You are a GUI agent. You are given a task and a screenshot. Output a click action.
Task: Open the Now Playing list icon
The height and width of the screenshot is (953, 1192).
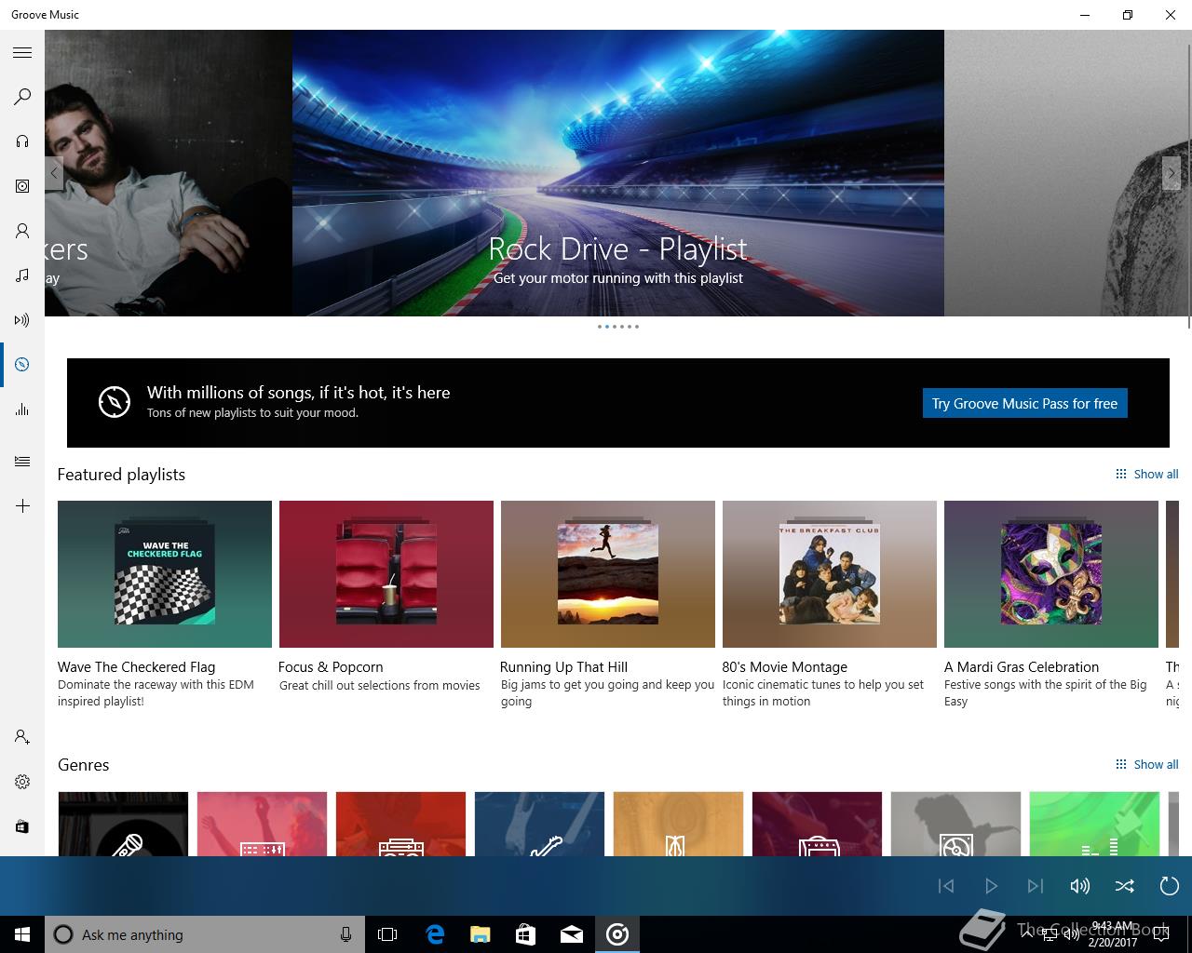pos(22,462)
